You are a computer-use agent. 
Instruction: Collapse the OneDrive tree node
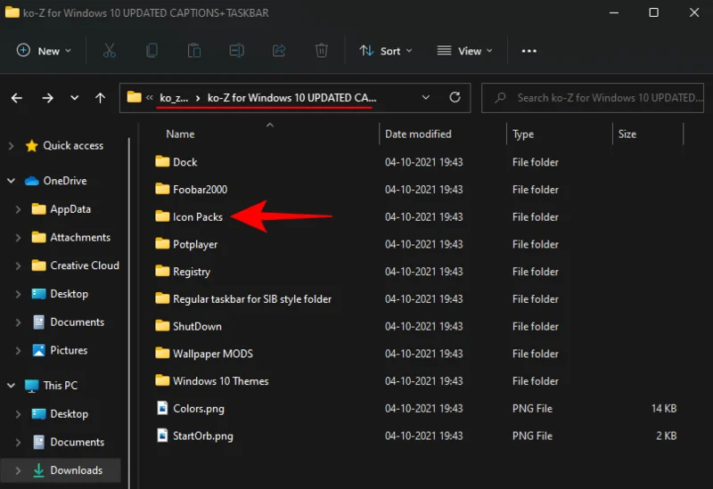12,181
